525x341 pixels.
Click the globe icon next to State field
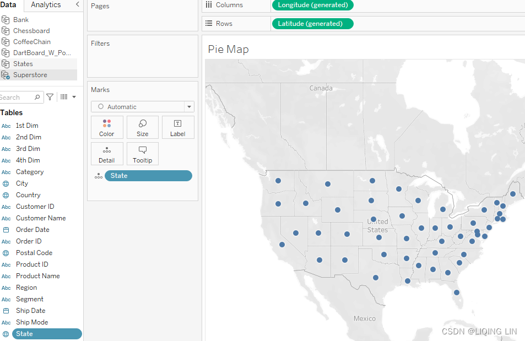6,334
